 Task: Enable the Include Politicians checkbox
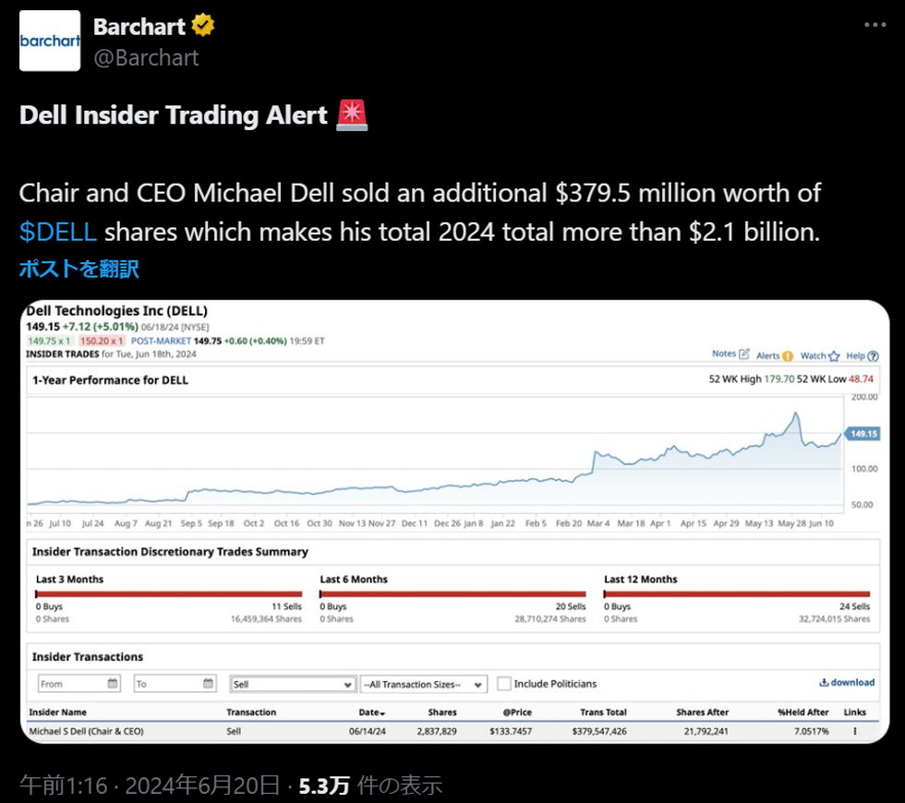(x=504, y=684)
